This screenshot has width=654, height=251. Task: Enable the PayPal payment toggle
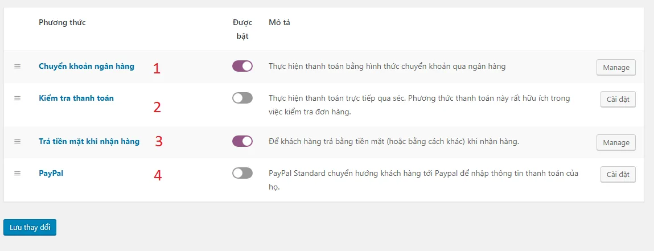(x=242, y=173)
